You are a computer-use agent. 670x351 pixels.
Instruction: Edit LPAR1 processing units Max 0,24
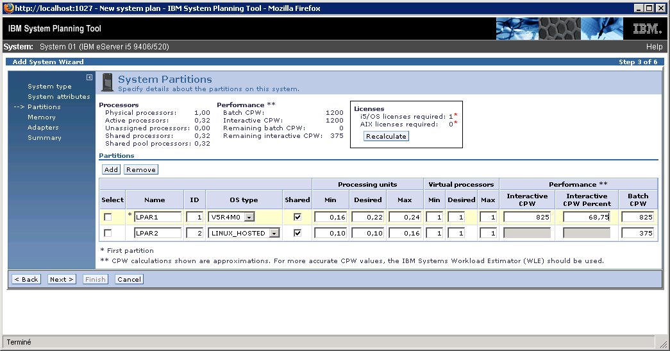point(405,217)
